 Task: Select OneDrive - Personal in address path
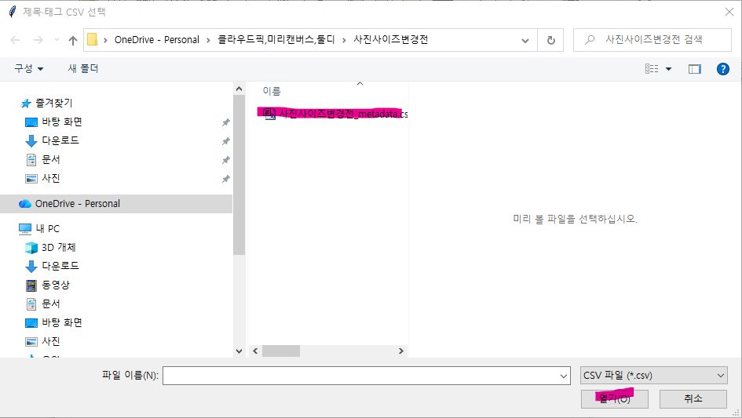coord(156,40)
